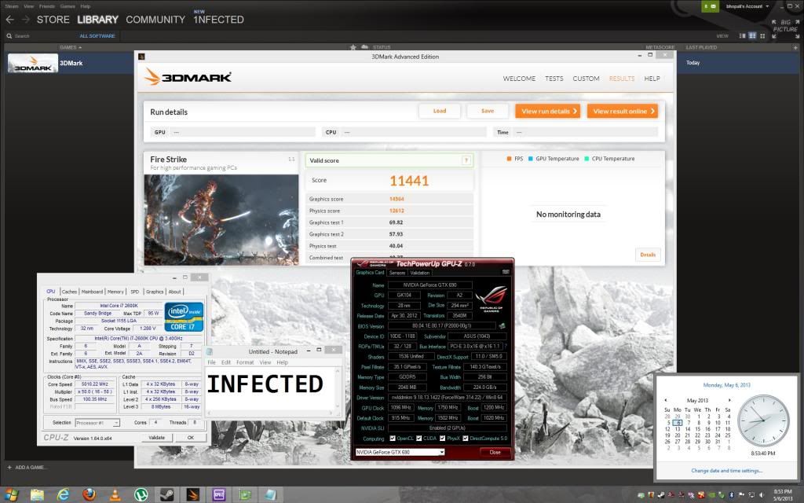804x503 pixels.
Task: Go to previous month in the calendar
Action: pos(666,400)
